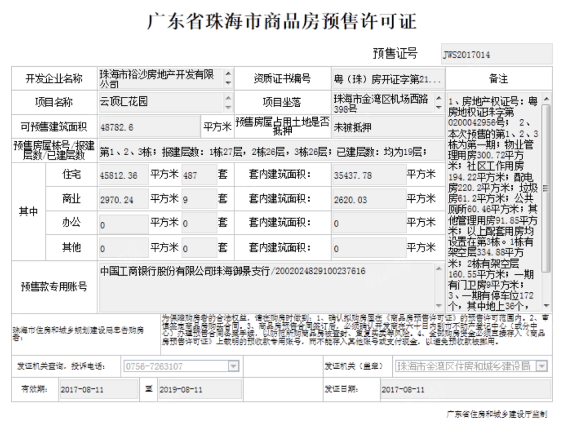This screenshot has width=561, height=421.
Task: Click validity start date field 2017-08-11
Action: (98, 390)
